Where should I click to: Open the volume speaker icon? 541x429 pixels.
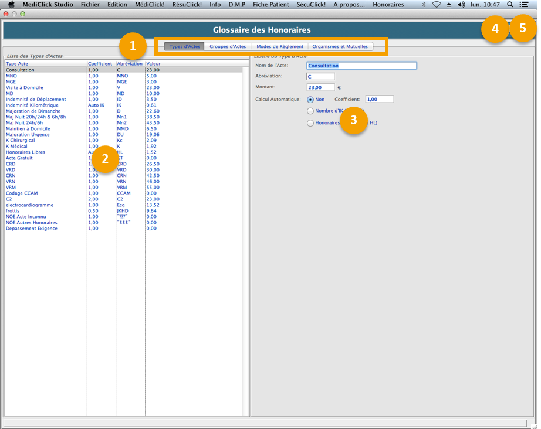[x=461, y=5]
